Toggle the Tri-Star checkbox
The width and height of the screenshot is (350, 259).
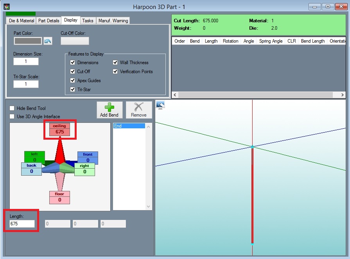(73, 90)
